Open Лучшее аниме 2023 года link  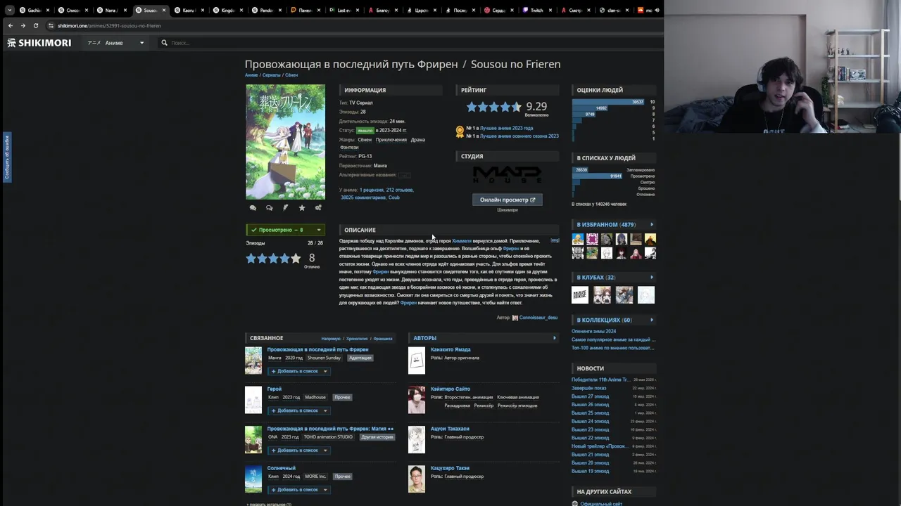pyautogui.click(x=506, y=128)
